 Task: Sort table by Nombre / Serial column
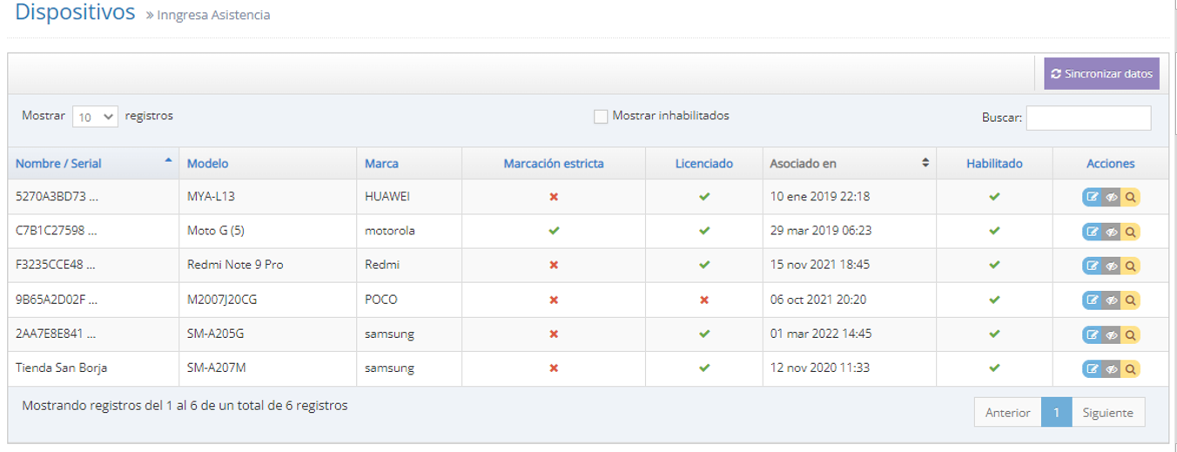tap(59, 164)
